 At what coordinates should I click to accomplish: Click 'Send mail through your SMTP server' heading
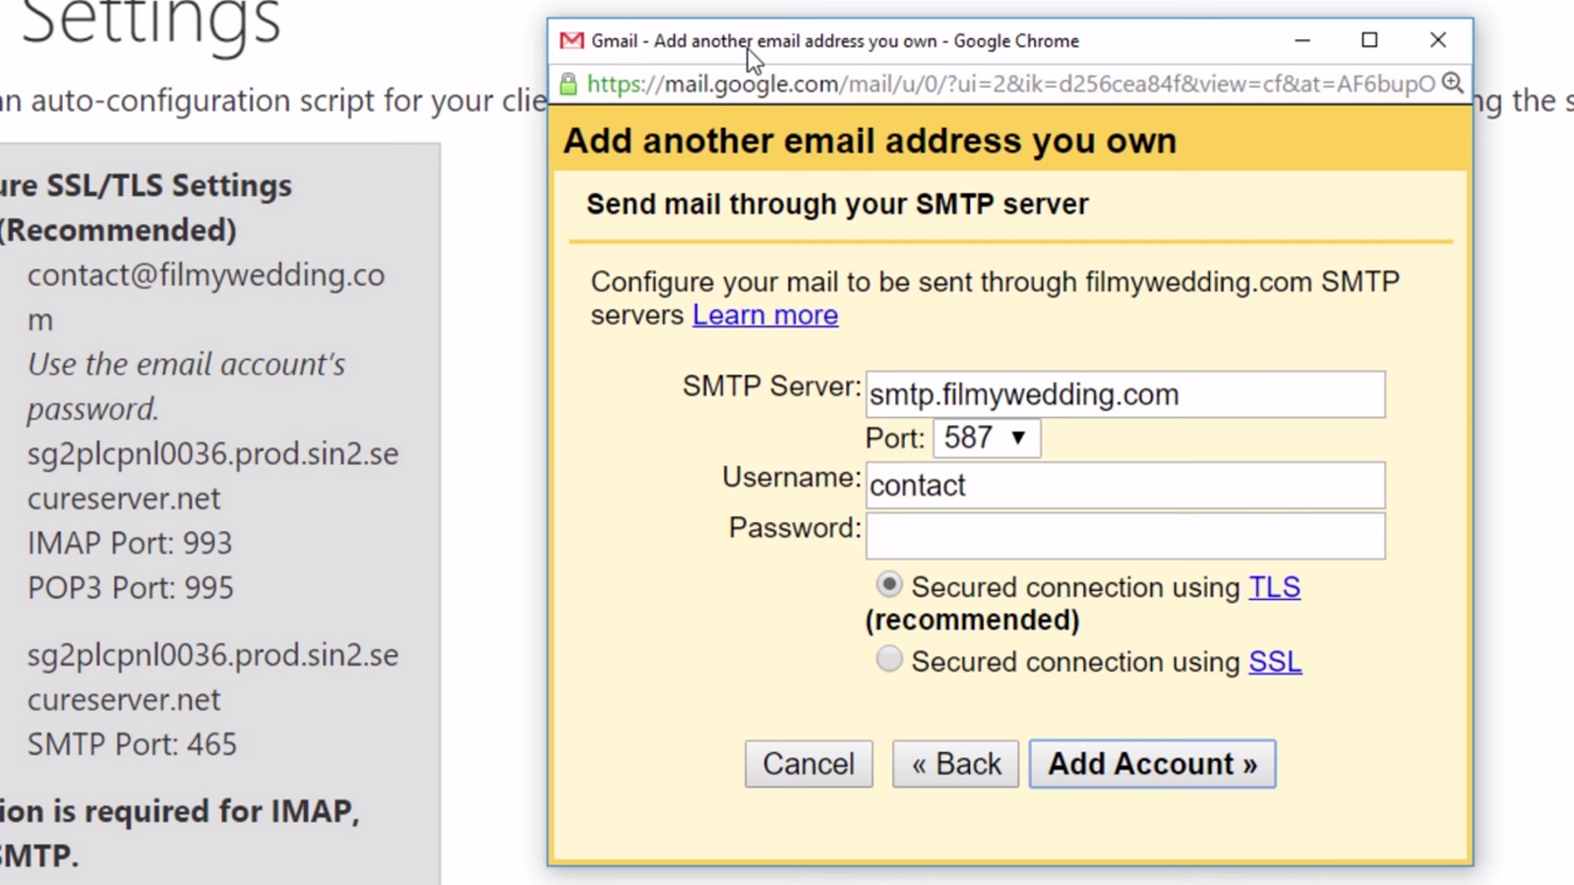[837, 205]
